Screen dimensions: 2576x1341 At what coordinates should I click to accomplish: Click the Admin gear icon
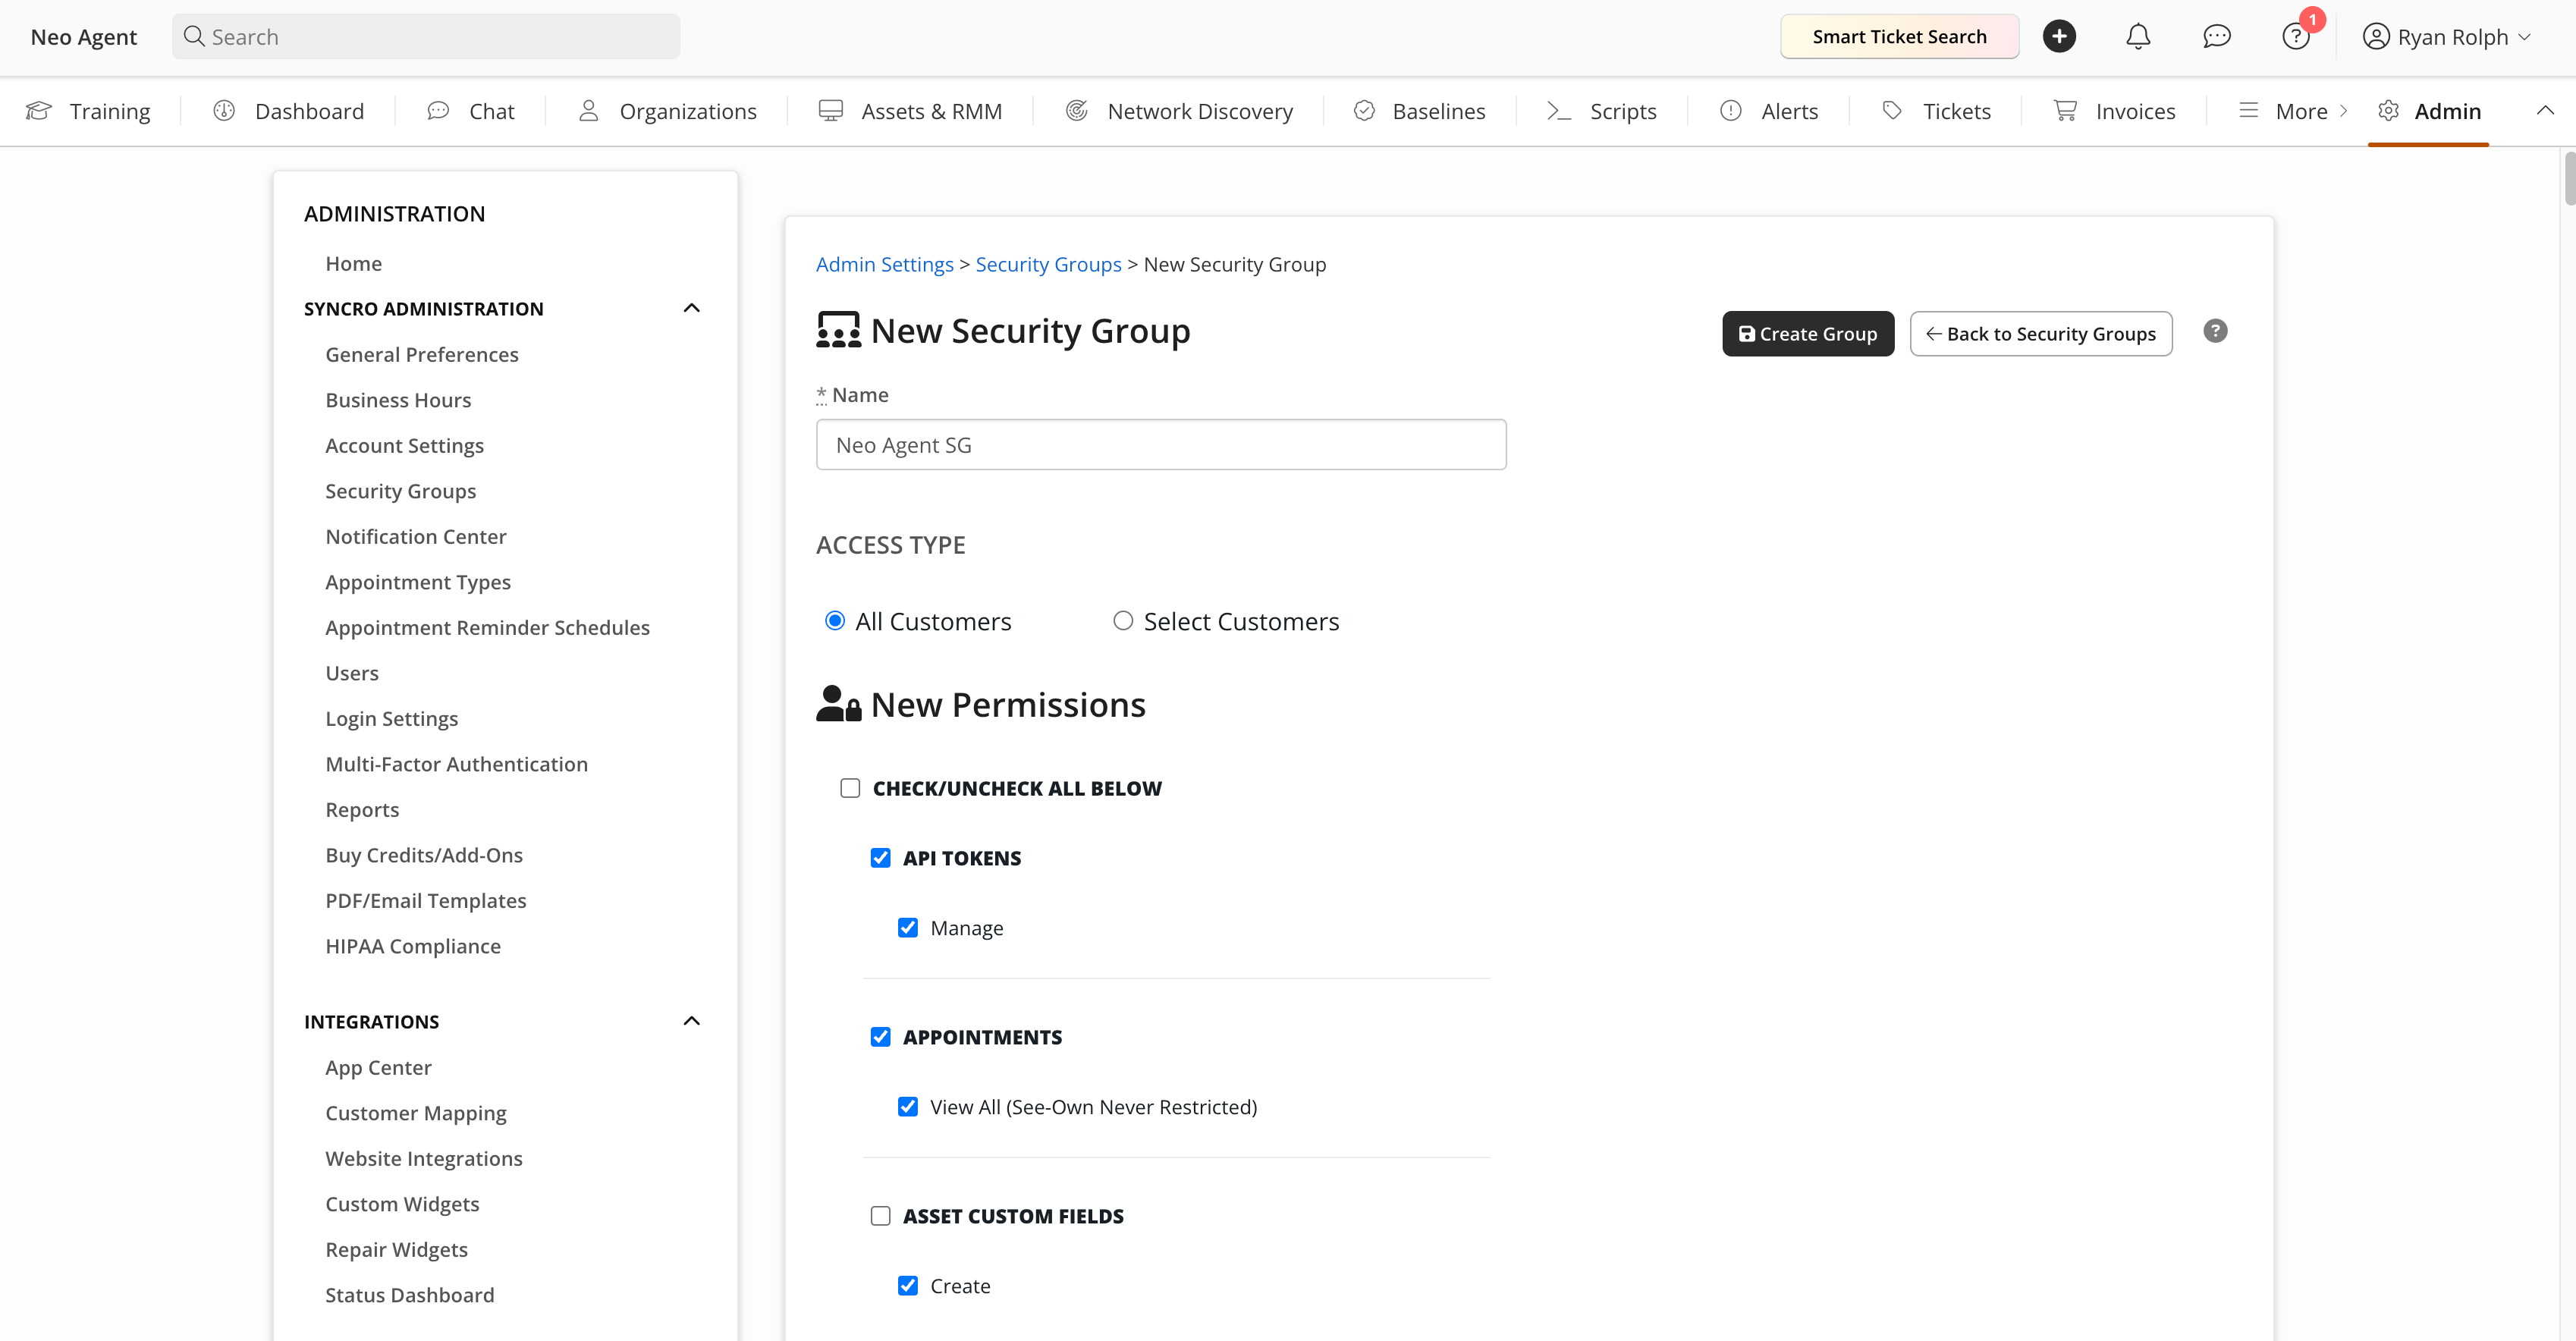pos(2388,111)
